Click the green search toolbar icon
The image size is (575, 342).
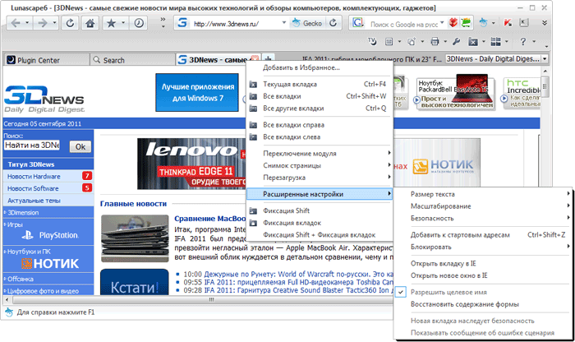(x=466, y=23)
